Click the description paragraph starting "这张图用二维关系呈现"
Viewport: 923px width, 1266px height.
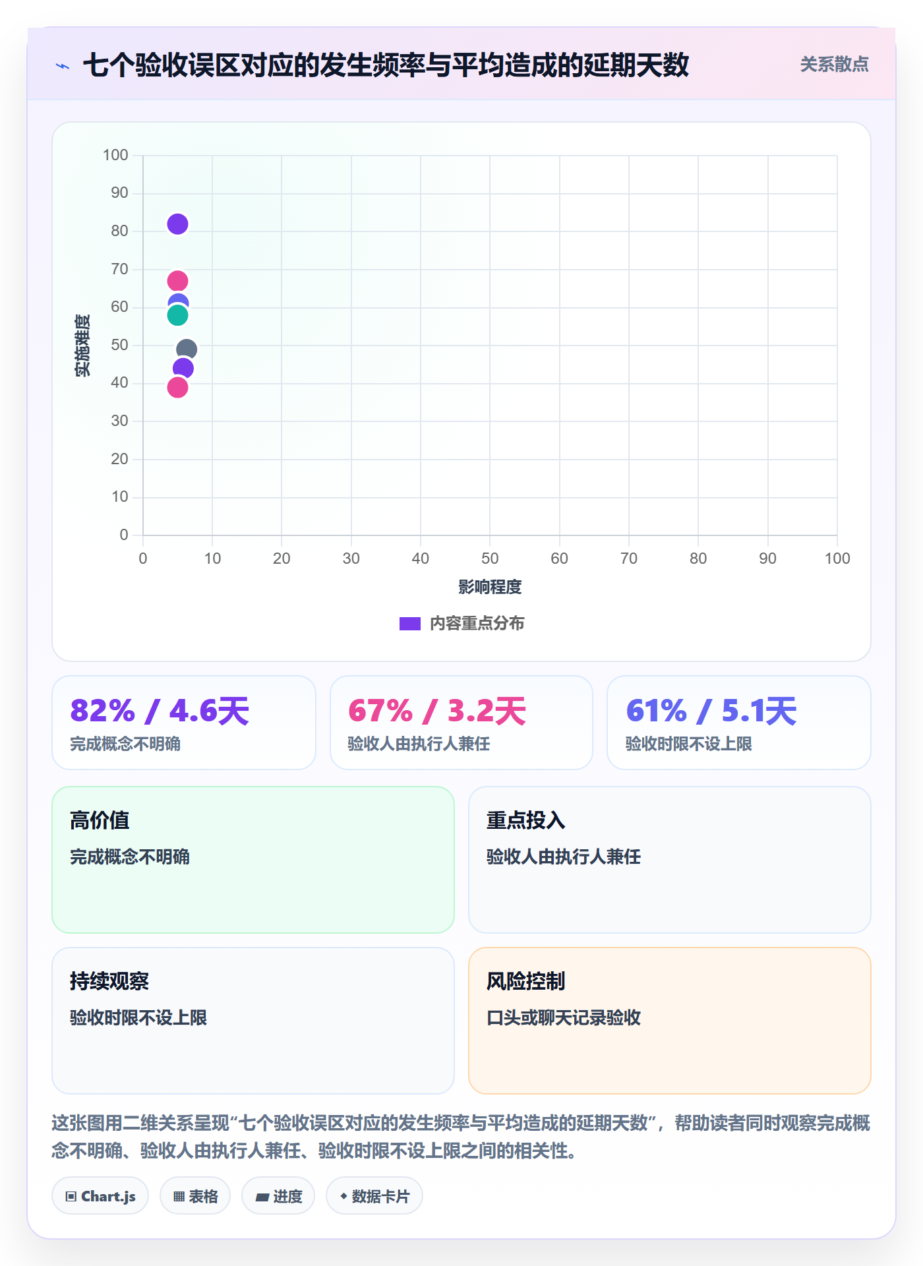[461, 1137]
